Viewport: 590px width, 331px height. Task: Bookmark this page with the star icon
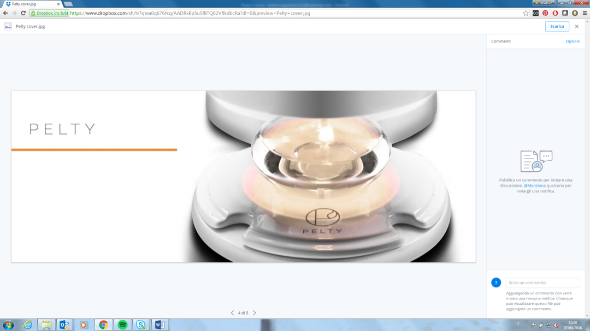[x=526, y=13]
